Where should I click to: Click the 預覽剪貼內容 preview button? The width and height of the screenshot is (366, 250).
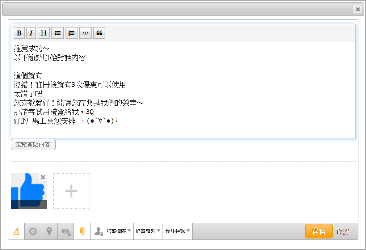(33, 145)
